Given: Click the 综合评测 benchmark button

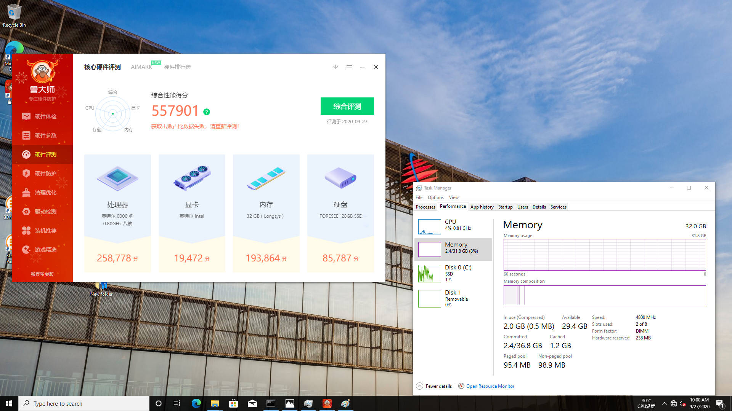Looking at the screenshot, I should pos(347,106).
